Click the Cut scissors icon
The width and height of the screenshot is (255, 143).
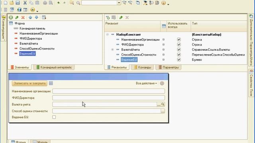(25, 3)
